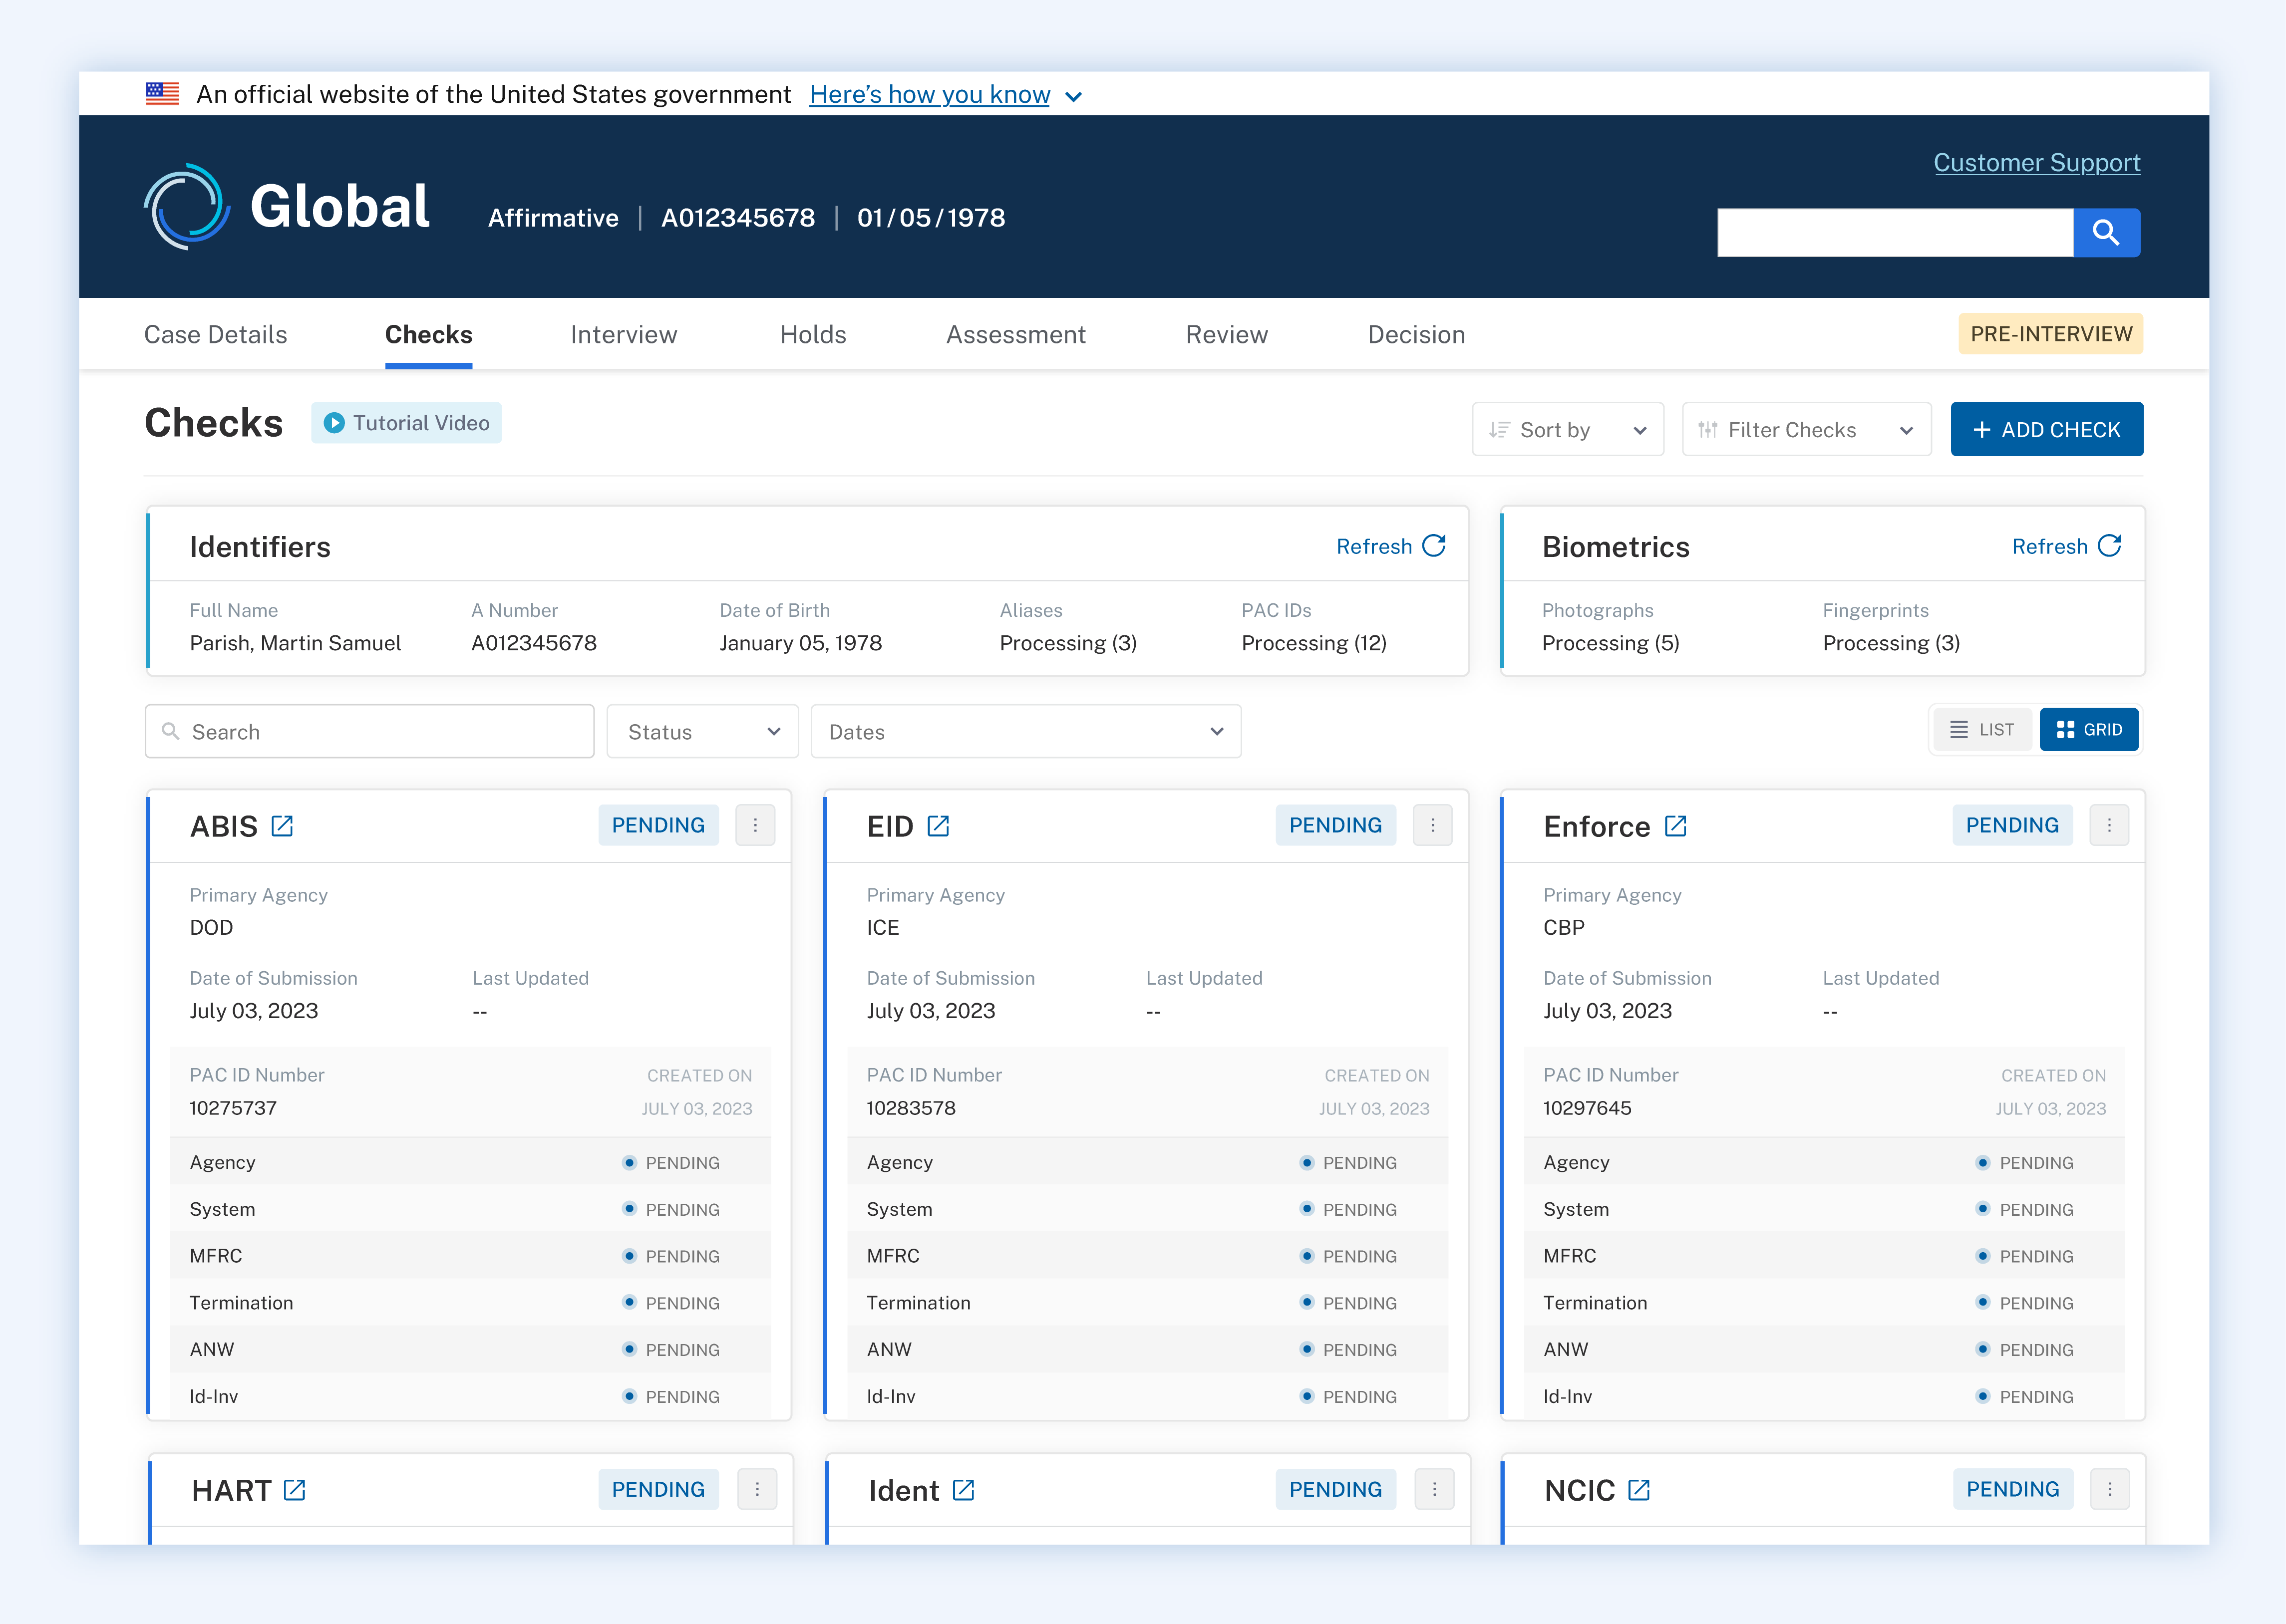The image size is (2286, 1624).
Task: Select the Checks tab
Action: point(428,335)
